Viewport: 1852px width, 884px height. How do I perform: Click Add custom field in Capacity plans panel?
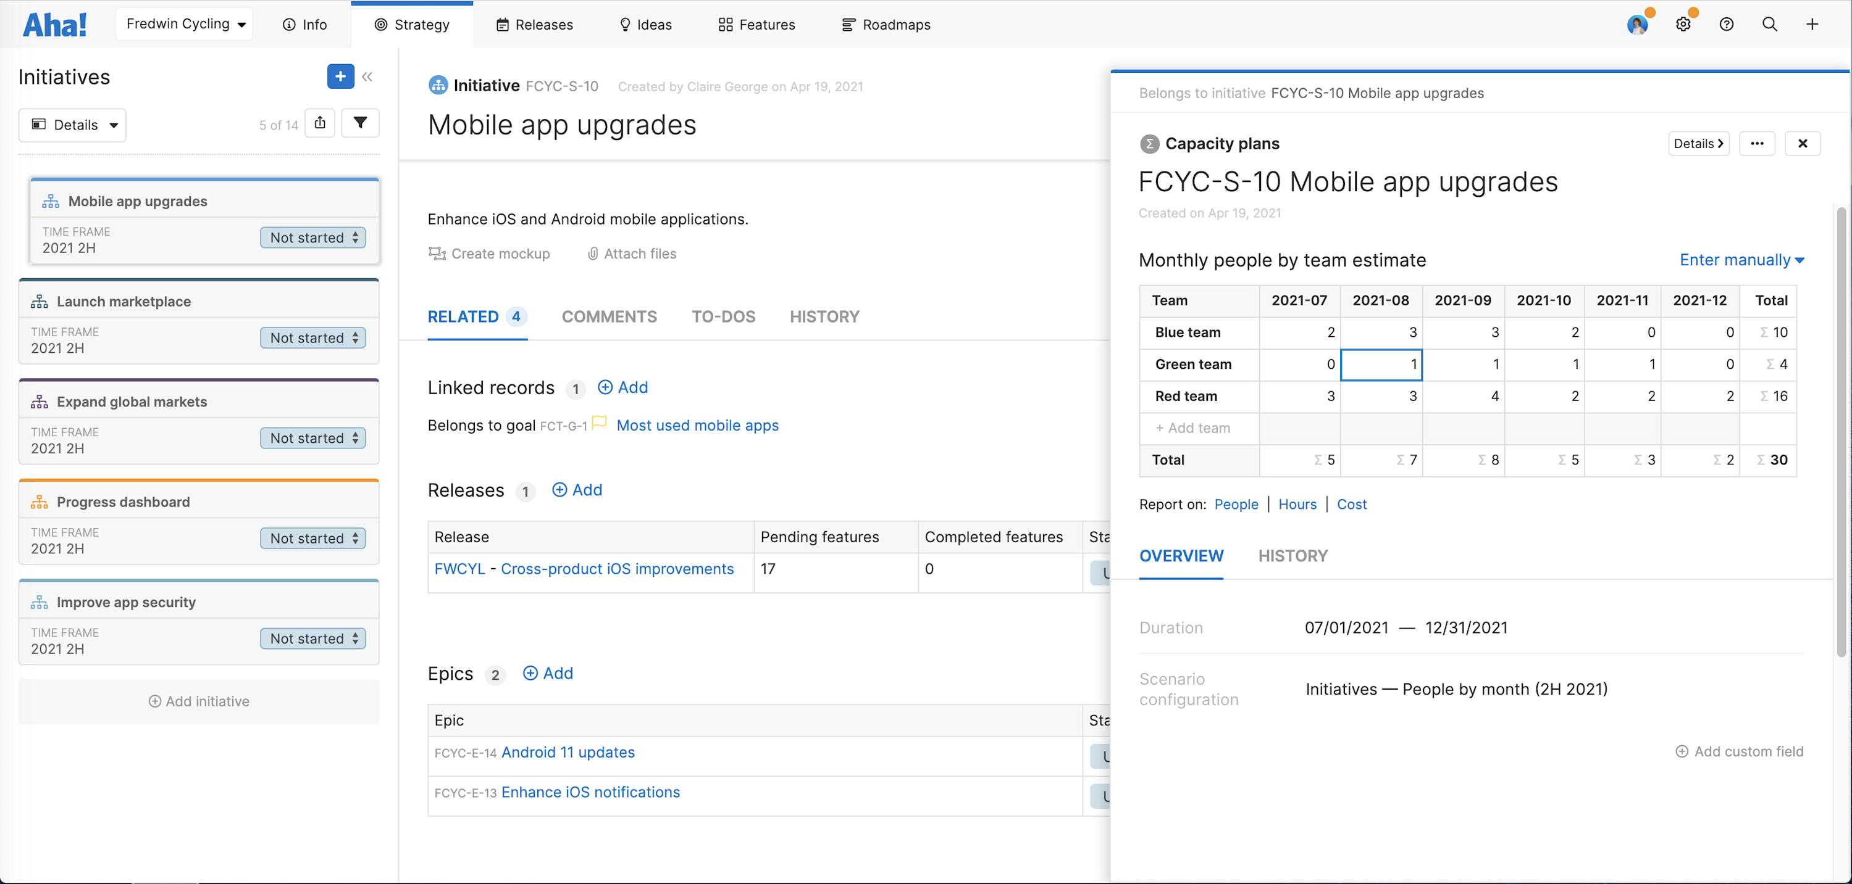(x=1740, y=750)
